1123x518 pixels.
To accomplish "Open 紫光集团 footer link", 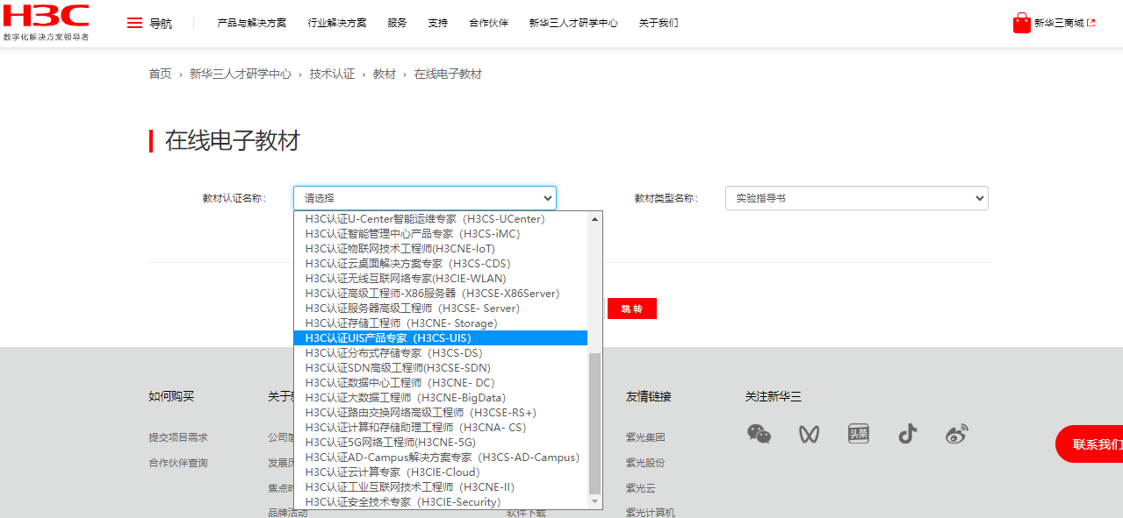I will 645,437.
